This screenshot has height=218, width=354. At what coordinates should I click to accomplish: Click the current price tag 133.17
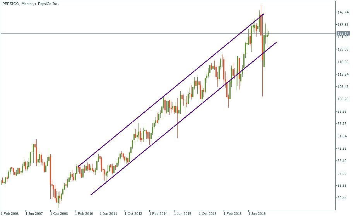tap(343, 34)
